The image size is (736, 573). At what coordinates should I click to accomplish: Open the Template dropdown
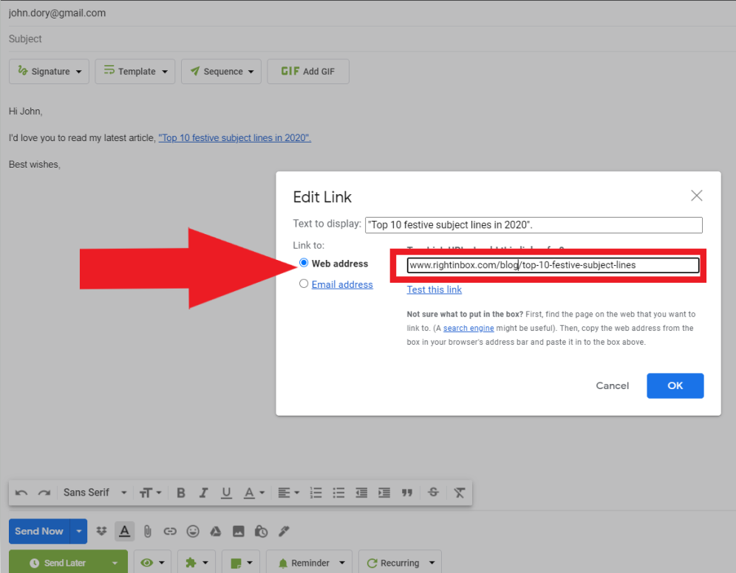coord(135,72)
